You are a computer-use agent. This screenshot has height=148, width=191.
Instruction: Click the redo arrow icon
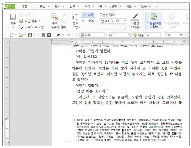click(68, 35)
